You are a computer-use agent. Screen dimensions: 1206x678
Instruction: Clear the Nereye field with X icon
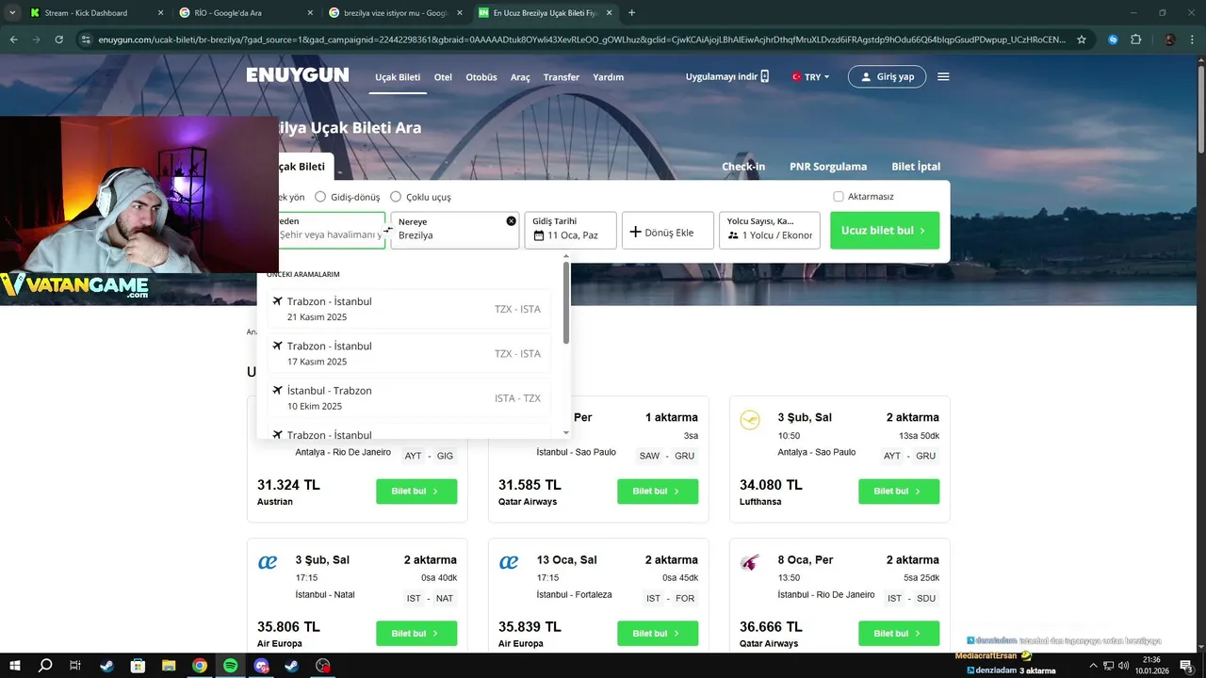point(512,220)
